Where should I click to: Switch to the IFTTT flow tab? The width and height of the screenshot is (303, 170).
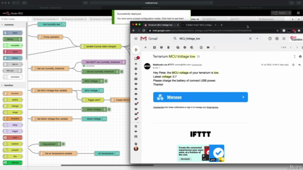pyautogui.click(x=235, y=19)
